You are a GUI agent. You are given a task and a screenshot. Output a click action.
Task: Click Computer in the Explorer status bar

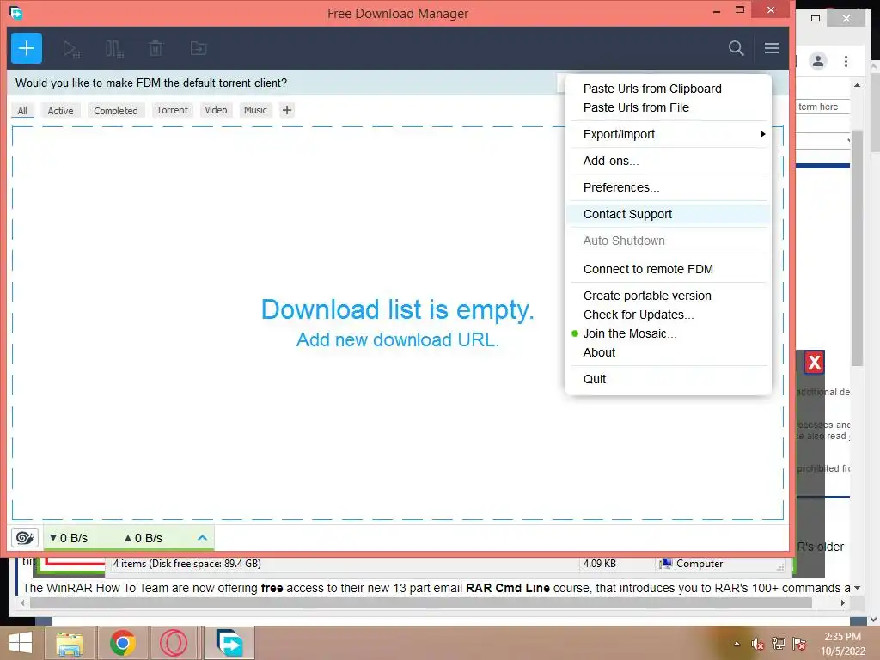(692, 564)
